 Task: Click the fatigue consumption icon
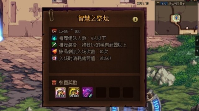point(54,58)
